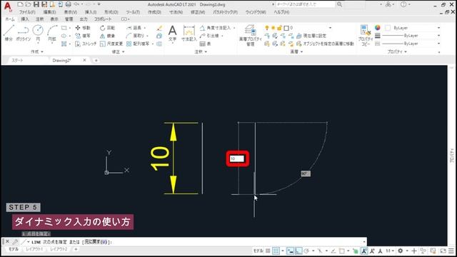The image size is (457, 257).
Task: Click オブジェクトを指定の画層に移動 button
Action: pyautogui.click(x=325, y=44)
